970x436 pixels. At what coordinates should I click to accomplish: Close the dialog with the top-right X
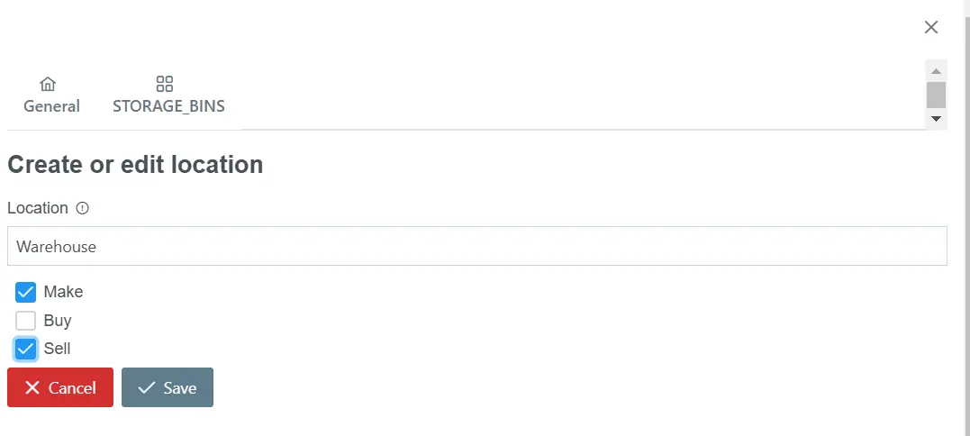pos(931,27)
